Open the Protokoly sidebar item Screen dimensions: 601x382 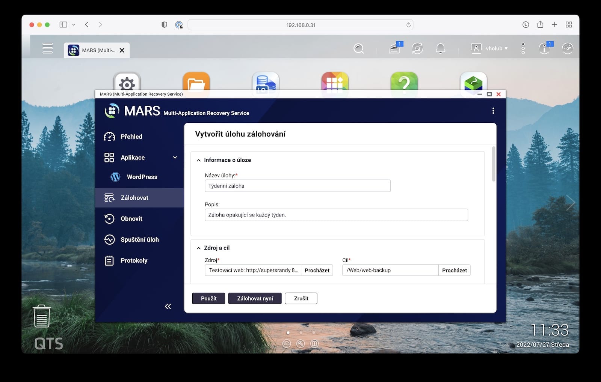(x=134, y=260)
